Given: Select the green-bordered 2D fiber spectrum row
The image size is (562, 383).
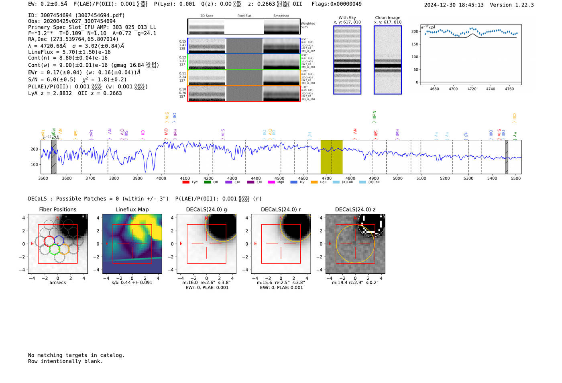Looking at the screenshot, I should coord(244,62).
